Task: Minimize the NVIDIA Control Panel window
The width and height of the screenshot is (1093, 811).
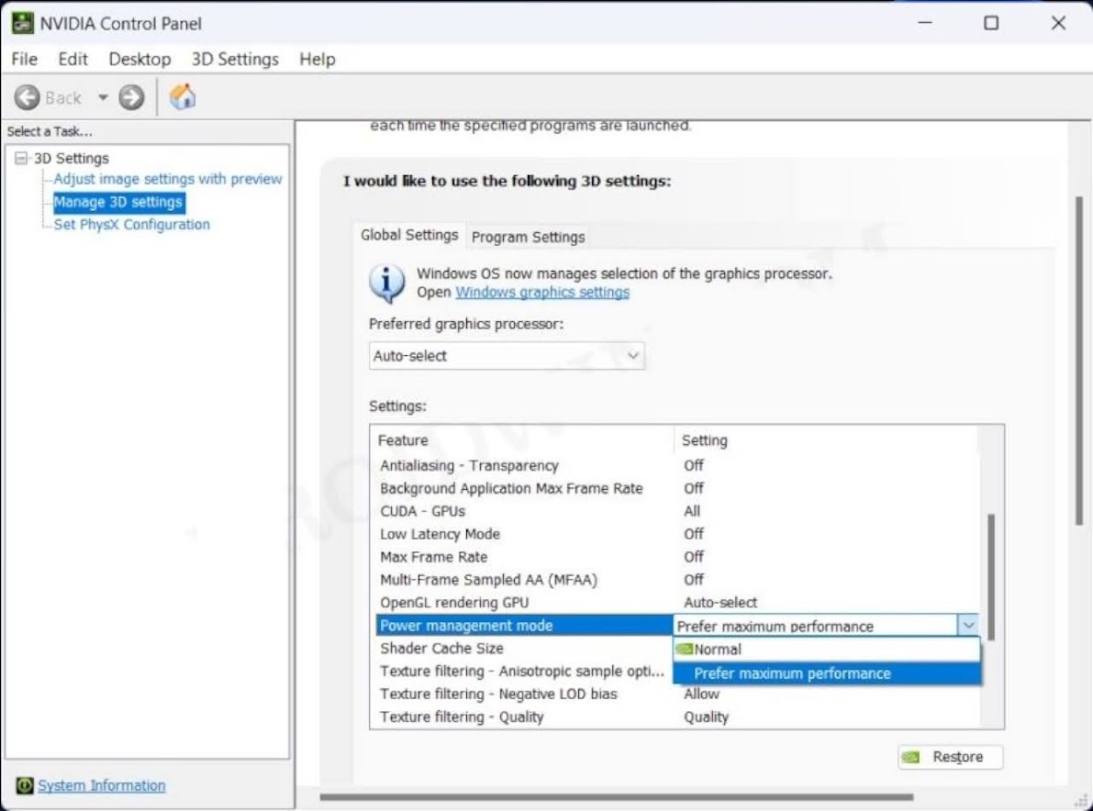Action: click(925, 23)
